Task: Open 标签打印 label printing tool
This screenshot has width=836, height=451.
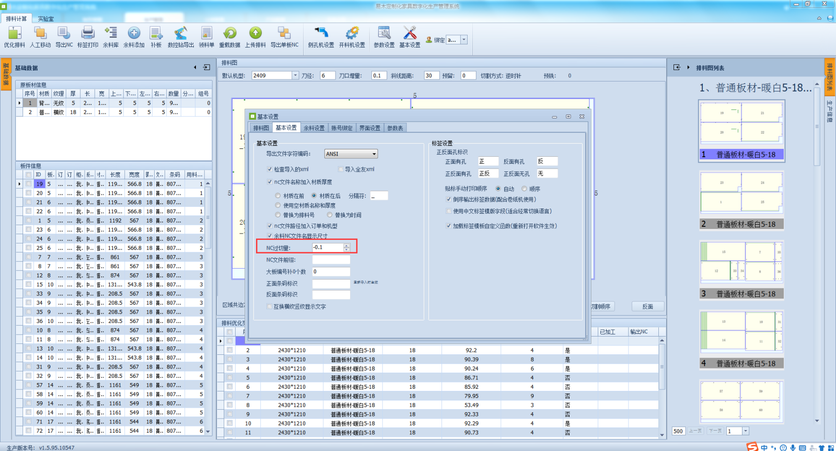Action: [88, 34]
